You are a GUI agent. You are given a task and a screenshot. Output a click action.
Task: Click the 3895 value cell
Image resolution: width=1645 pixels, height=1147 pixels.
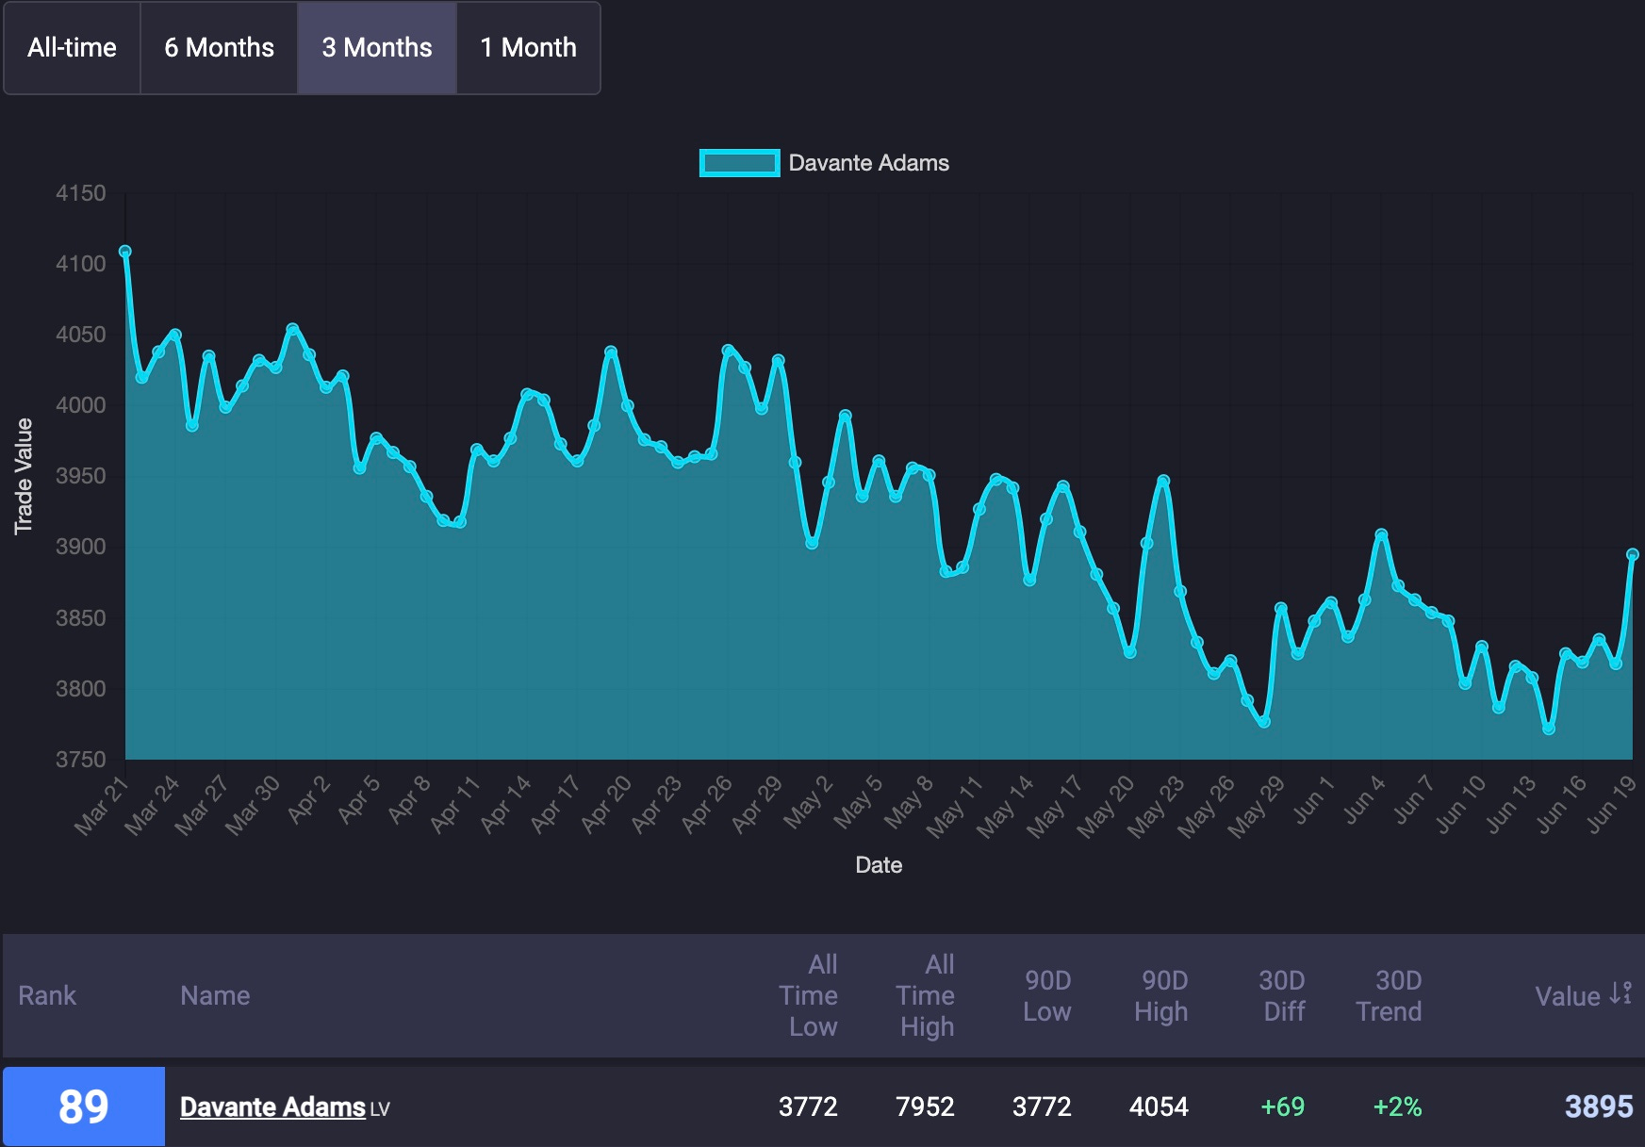(x=1599, y=1106)
